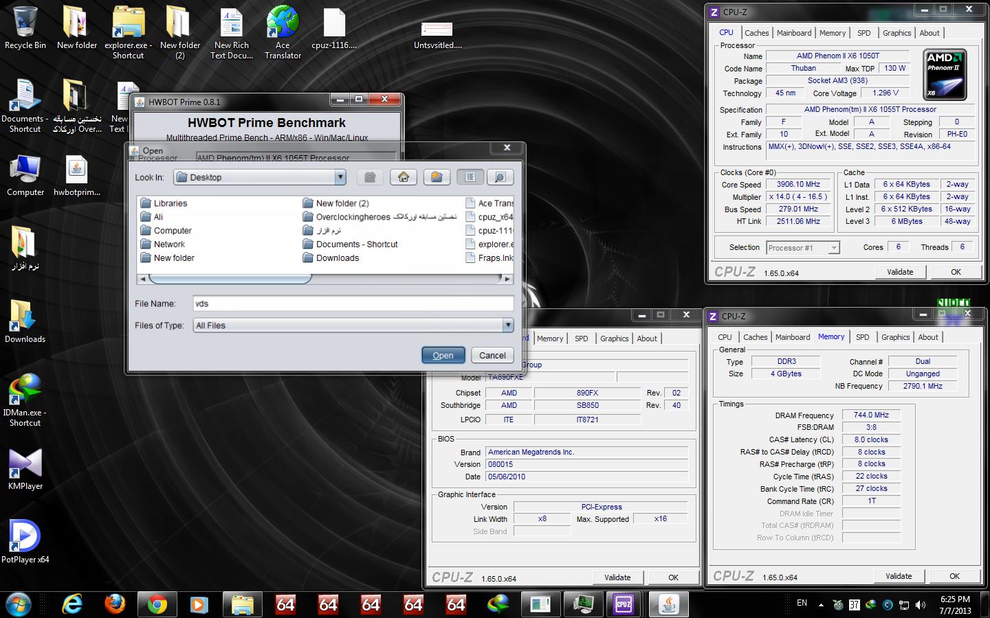Click Validate in the bottom-right CPU-Z window
Viewport: 990px width, 618px height.
899,576
